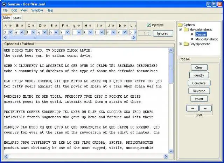Click the text area horizontal scroll-left arrow
Screen dimensions: 224x163
pos(6,156)
